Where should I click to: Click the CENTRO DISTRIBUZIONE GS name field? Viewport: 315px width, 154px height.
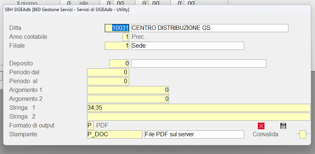(x=209, y=28)
